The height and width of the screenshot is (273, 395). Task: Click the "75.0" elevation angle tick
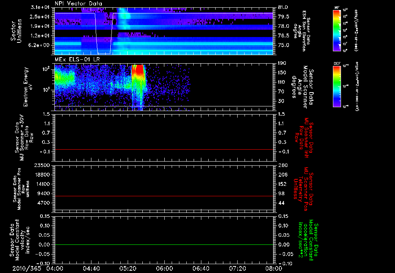tap(283, 45)
